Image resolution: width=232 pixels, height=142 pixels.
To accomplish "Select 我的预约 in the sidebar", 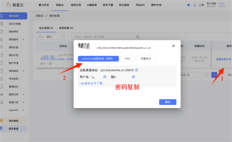I will tap(14, 32).
